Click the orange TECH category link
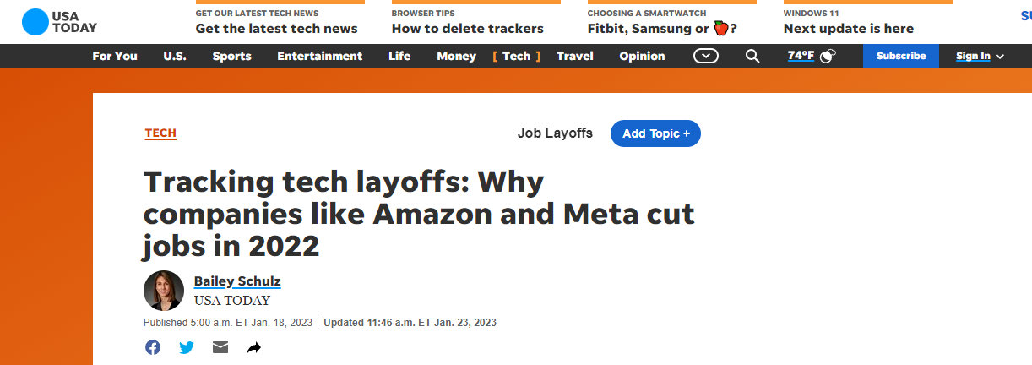This screenshot has height=365, width=1032. point(160,133)
